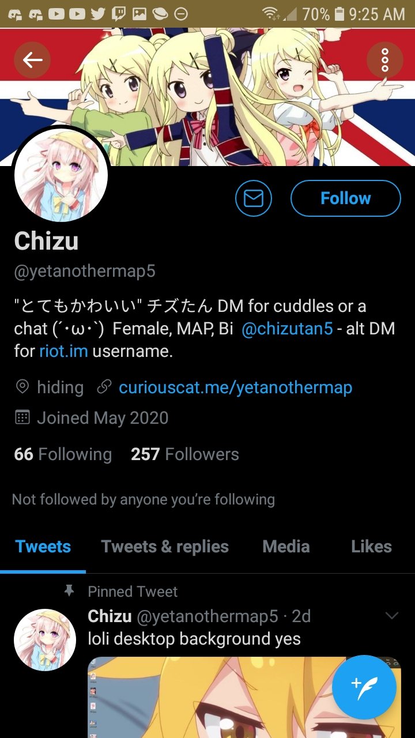Select the Likes tab

(x=371, y=547)
